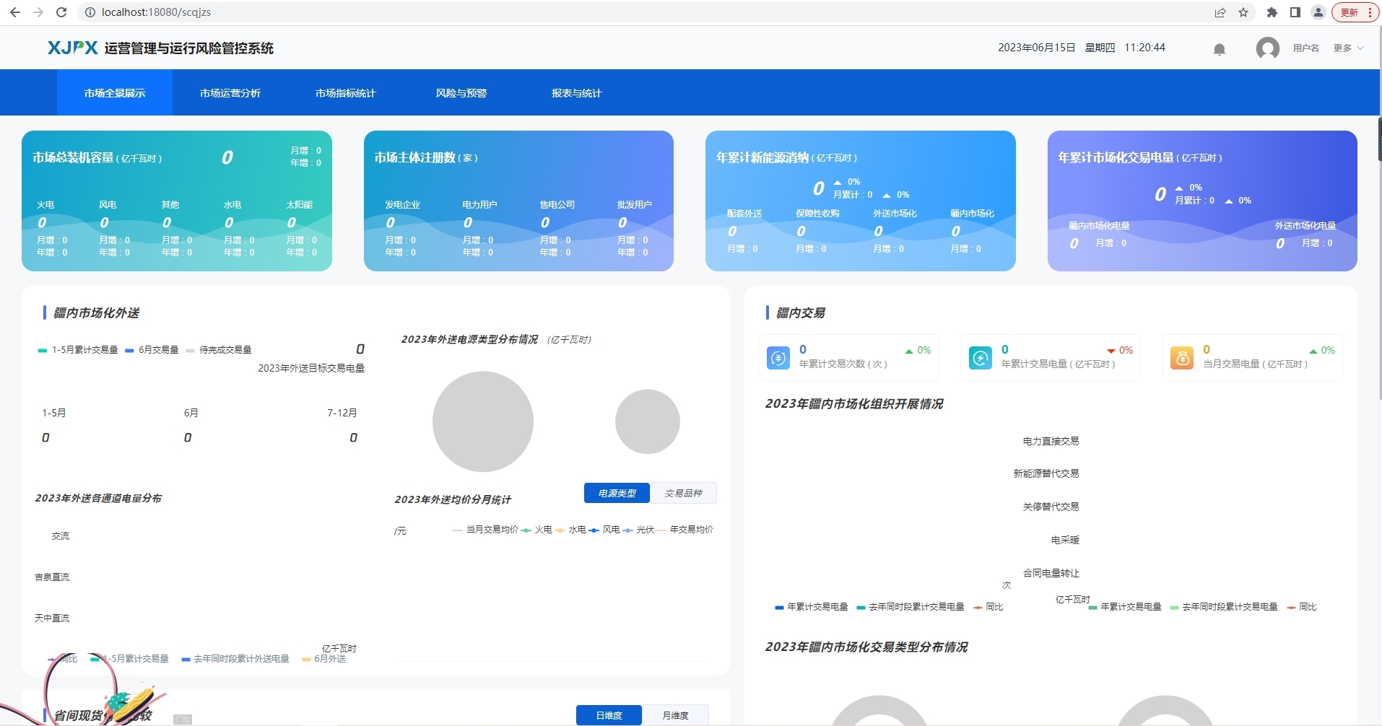Click the XJPX system logo
Viewport: 1382px width, 726px height.
pos(72,48)
